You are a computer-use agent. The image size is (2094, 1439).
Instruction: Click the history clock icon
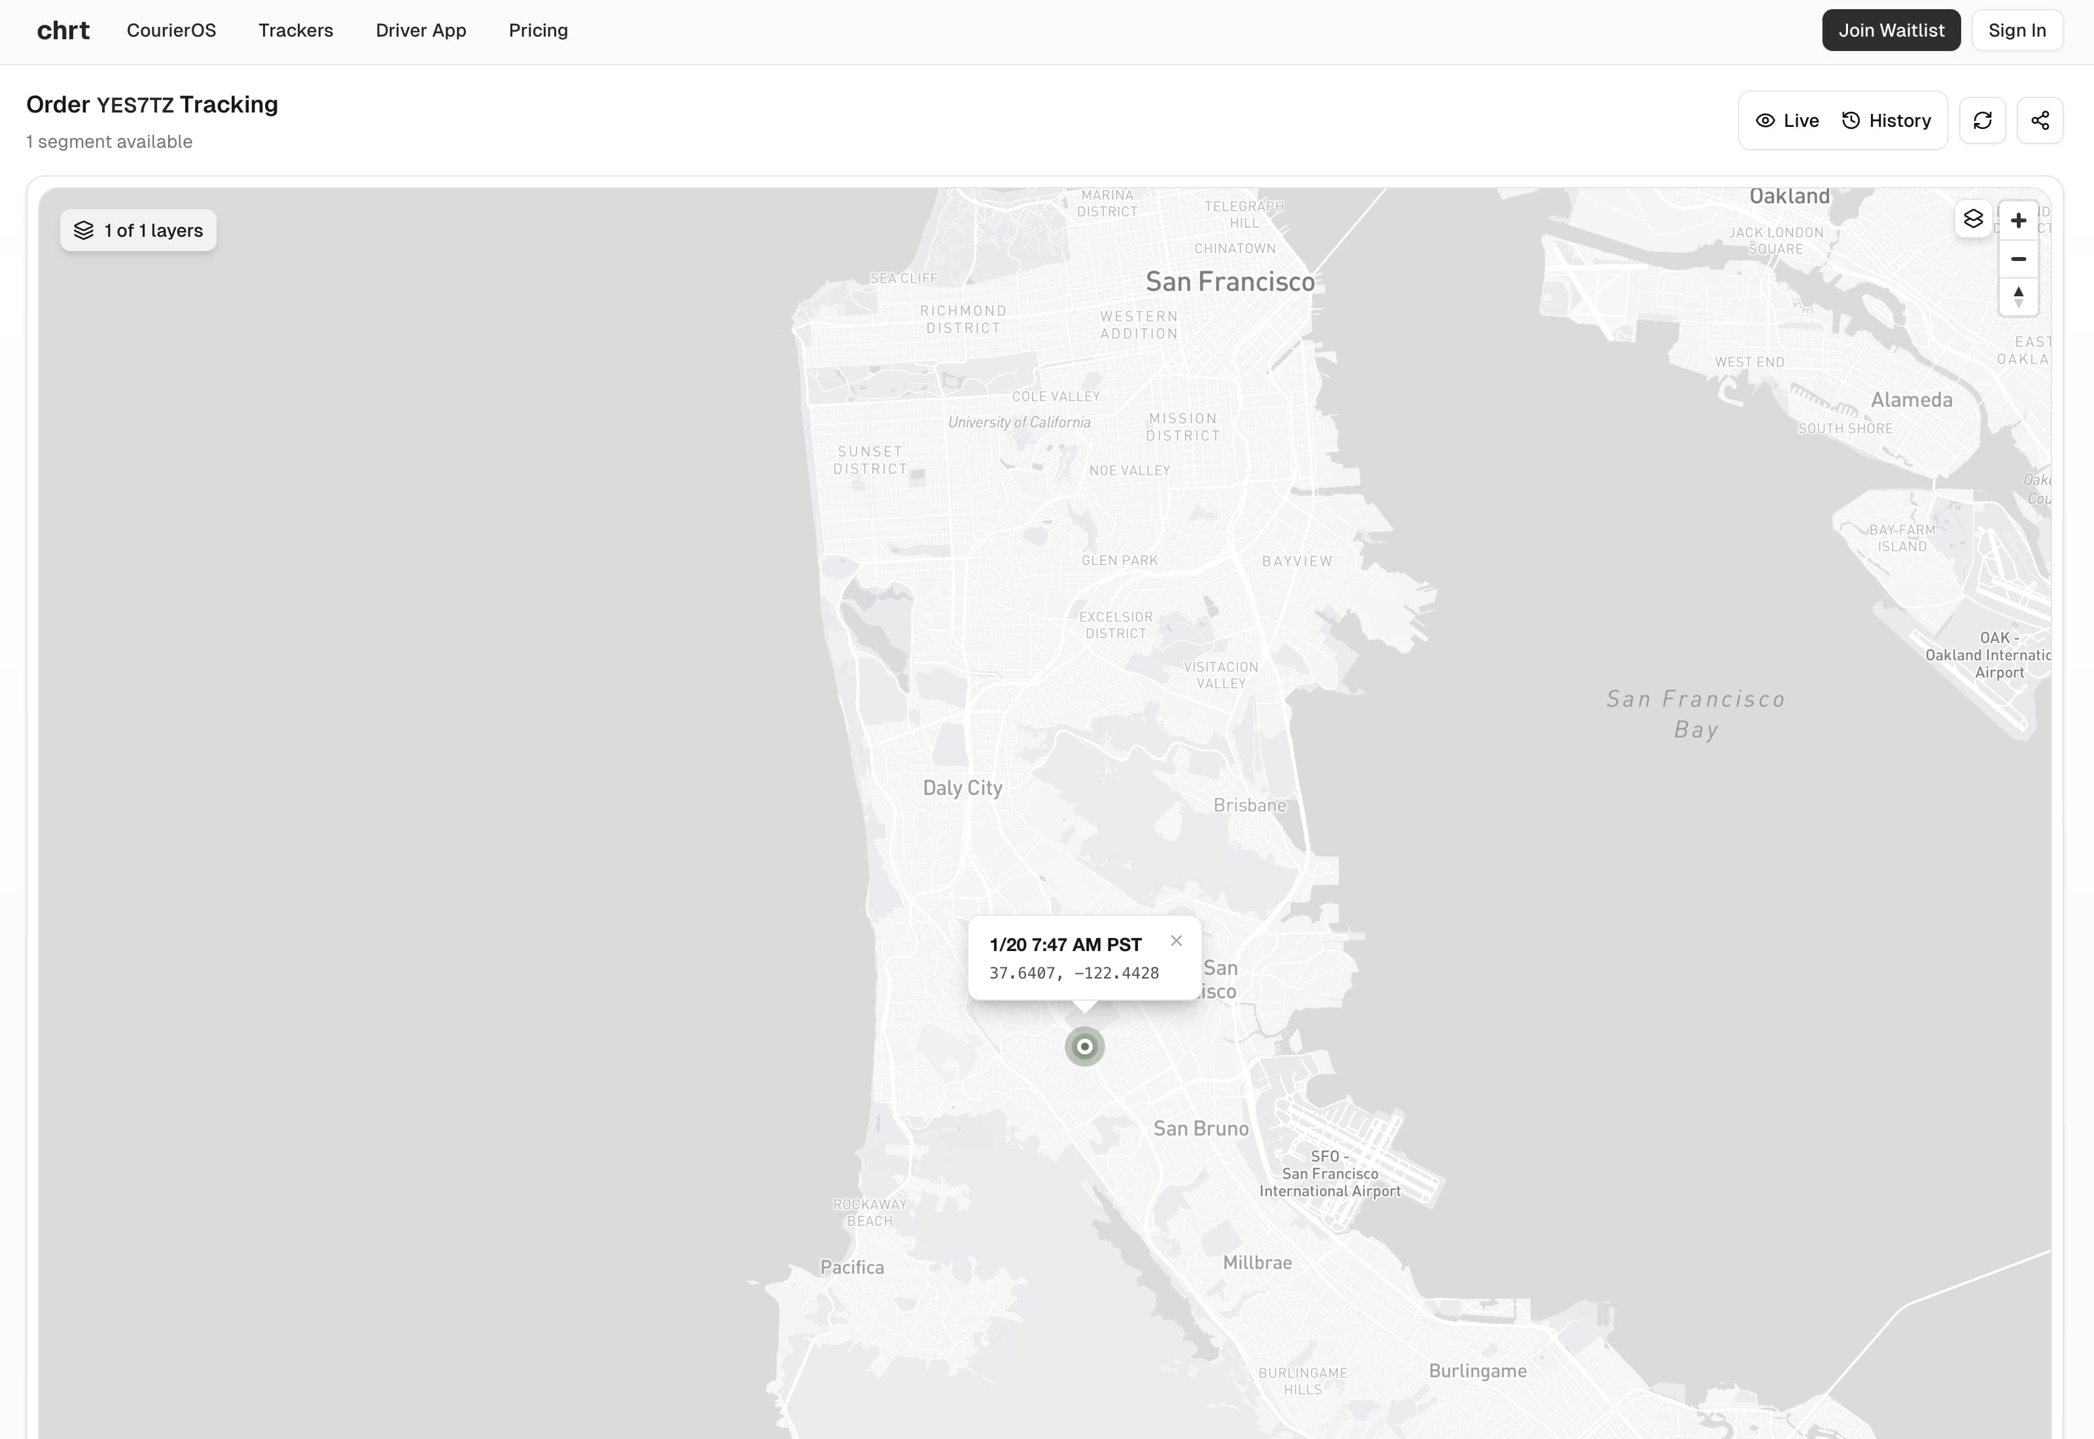click(1851, 120)
